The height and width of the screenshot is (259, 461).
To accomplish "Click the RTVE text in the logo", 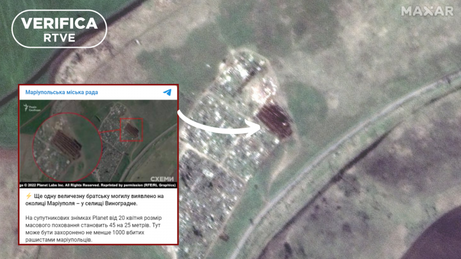I will pos(59,36).
